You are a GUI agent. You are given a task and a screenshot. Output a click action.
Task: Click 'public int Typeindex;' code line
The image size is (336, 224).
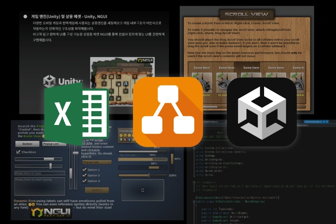point(218,209)
